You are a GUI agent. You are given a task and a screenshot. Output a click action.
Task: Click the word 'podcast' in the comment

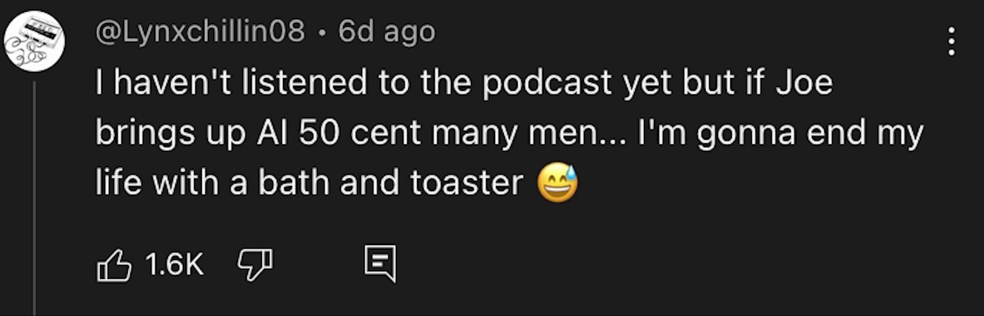(547, 83)
